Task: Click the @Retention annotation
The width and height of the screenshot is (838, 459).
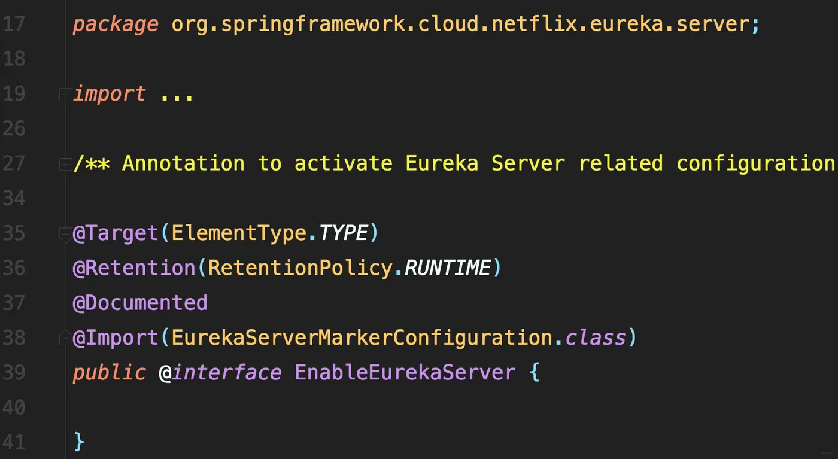Action: point(134,268)
